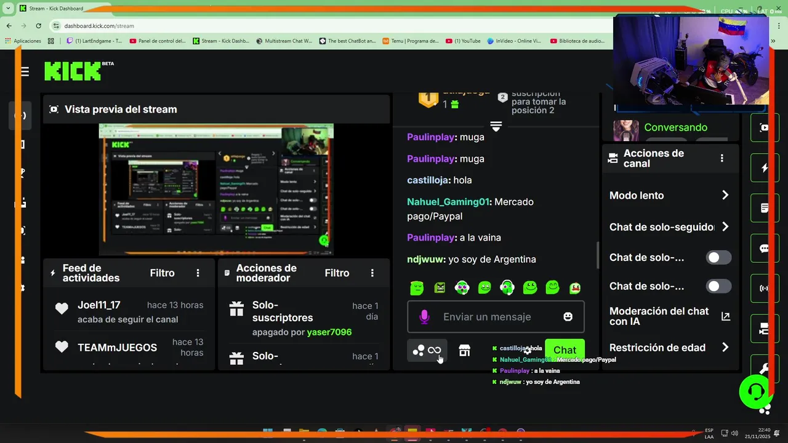Click follower TEAMmJUEGOS in activity feed
This screenshot has height=443, width=788.
click(x=117, y=348)
